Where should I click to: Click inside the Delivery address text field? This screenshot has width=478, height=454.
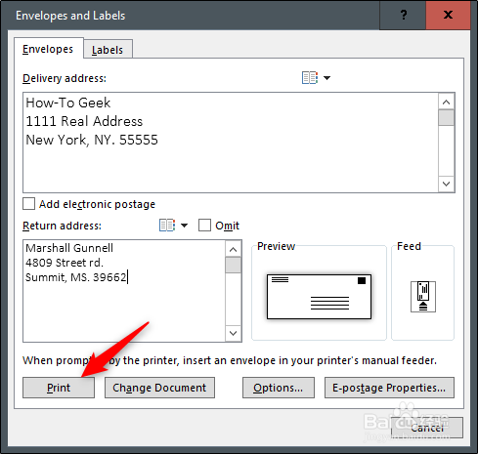(x=231, y=143)
